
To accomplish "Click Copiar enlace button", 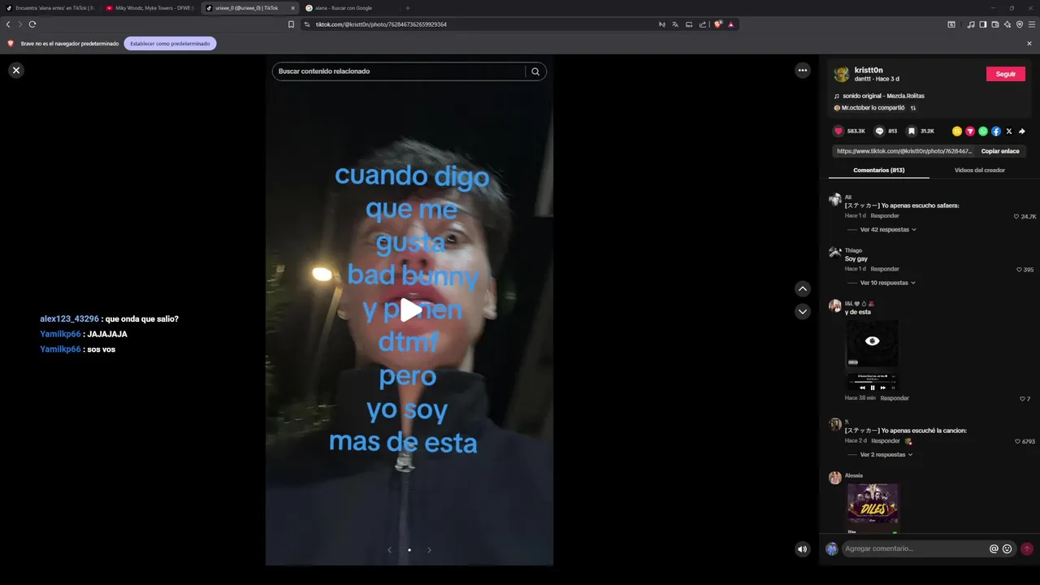I will (999, 151).
